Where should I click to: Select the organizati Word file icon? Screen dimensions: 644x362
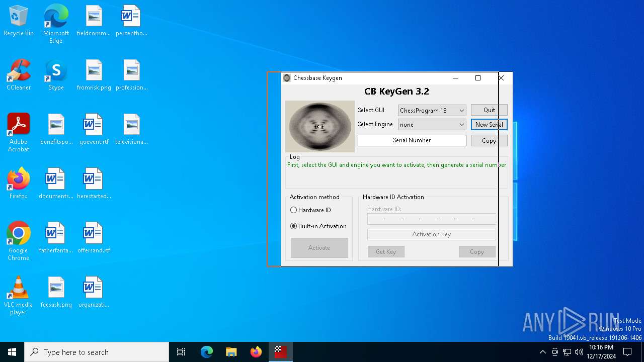tap(94, 292)
